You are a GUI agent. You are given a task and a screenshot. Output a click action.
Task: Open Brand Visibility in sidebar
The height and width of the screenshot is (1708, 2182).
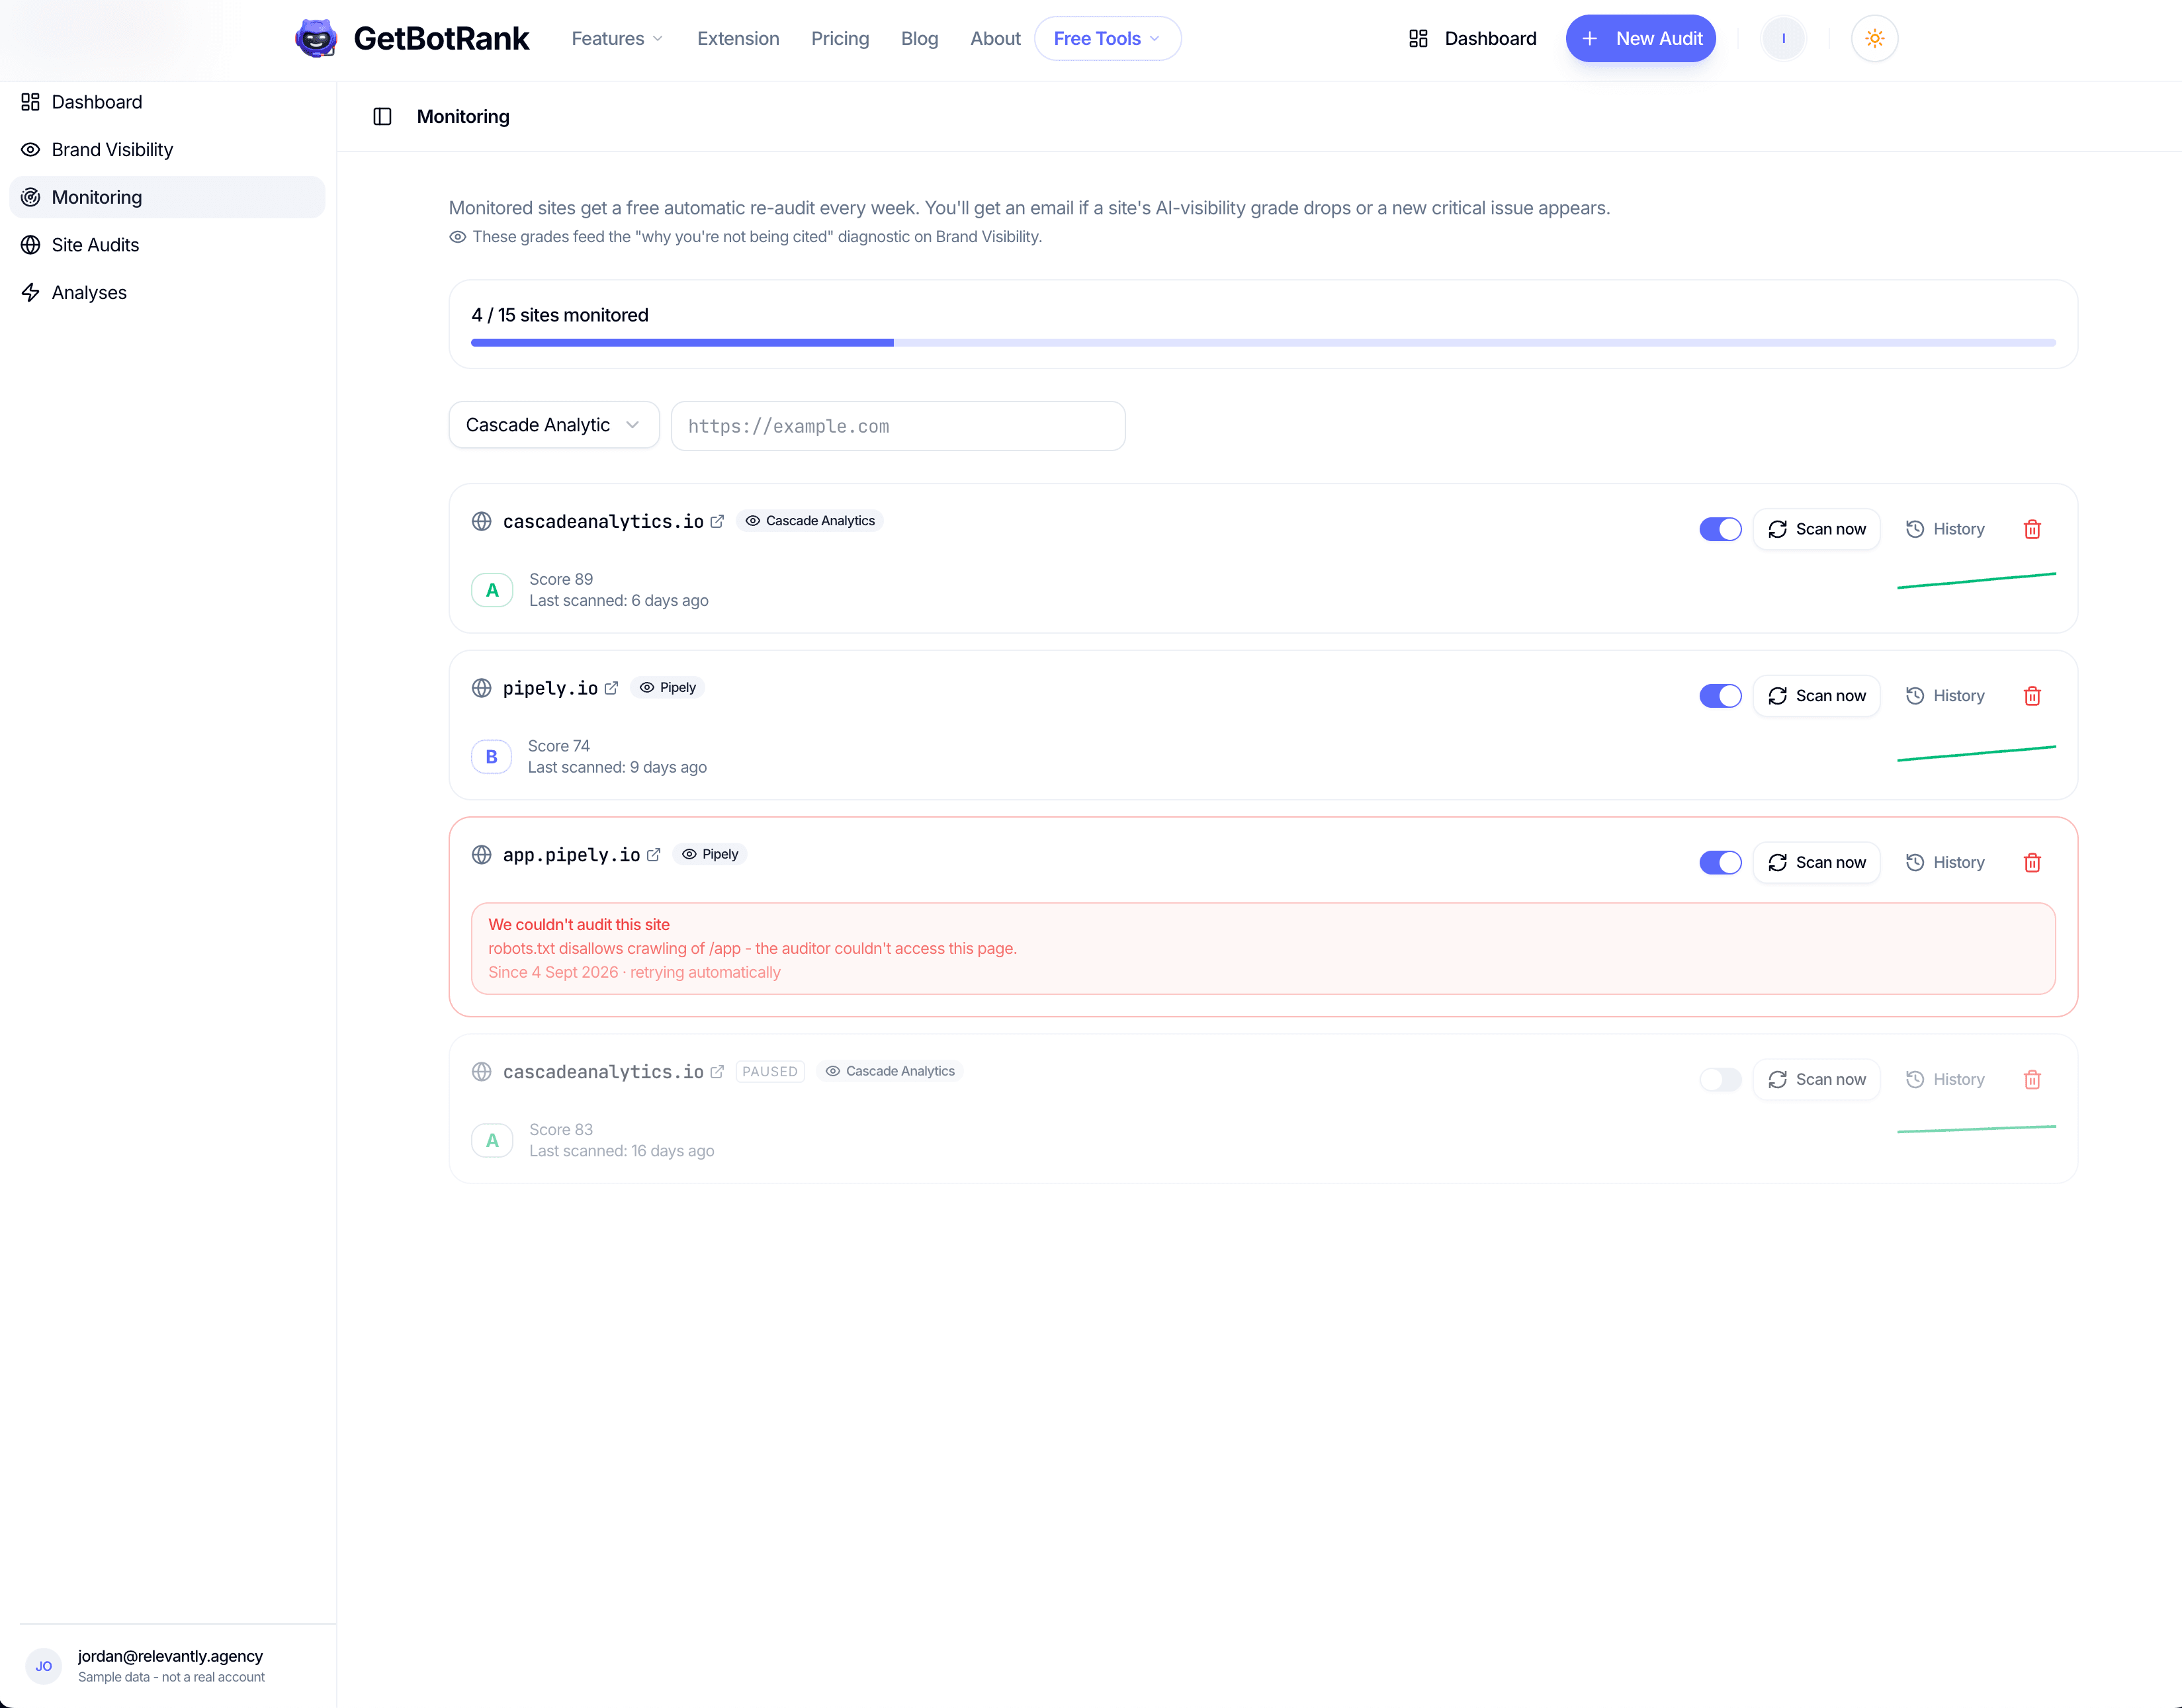pyautogui.click(x=167, y=150)
